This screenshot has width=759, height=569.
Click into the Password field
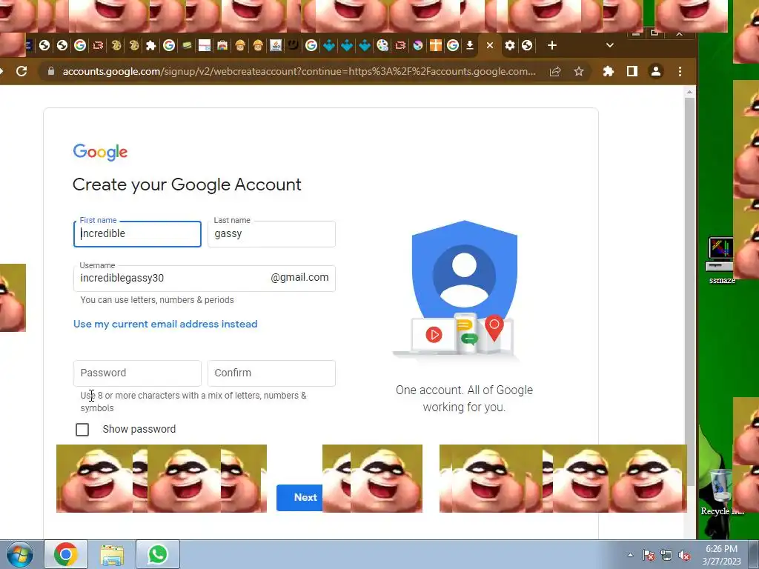(x=137, y=373)
